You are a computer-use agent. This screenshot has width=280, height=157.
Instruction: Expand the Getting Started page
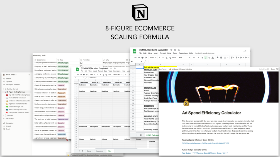(4, 89)
